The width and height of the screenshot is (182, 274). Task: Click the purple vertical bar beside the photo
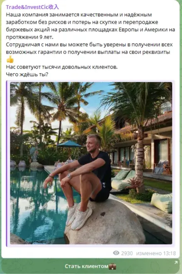7,164
